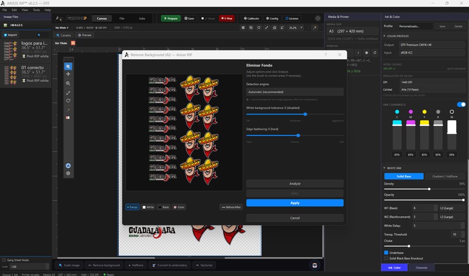Select Black preview background option
The height and width of the screenshot is (276, 469).
click(164, 207)
